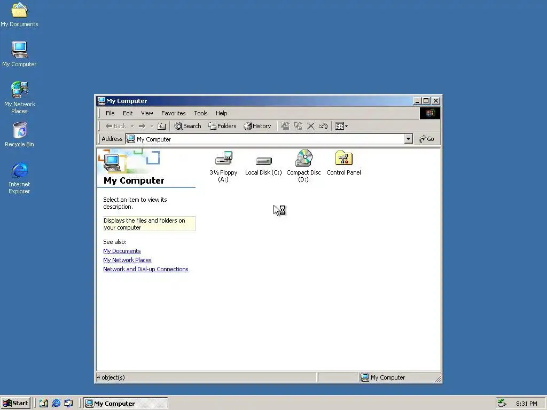This screenshot has height=410, width=547.
Task: Follow the My Network Places link
Action: pos(127,260)
